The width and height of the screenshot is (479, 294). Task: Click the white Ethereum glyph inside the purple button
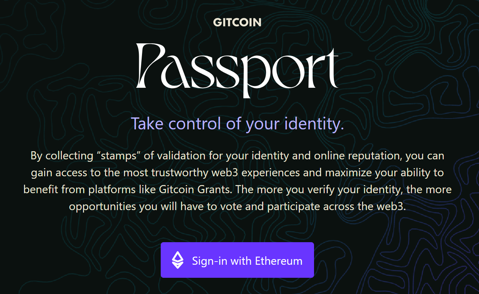click(x=178, y=260)
